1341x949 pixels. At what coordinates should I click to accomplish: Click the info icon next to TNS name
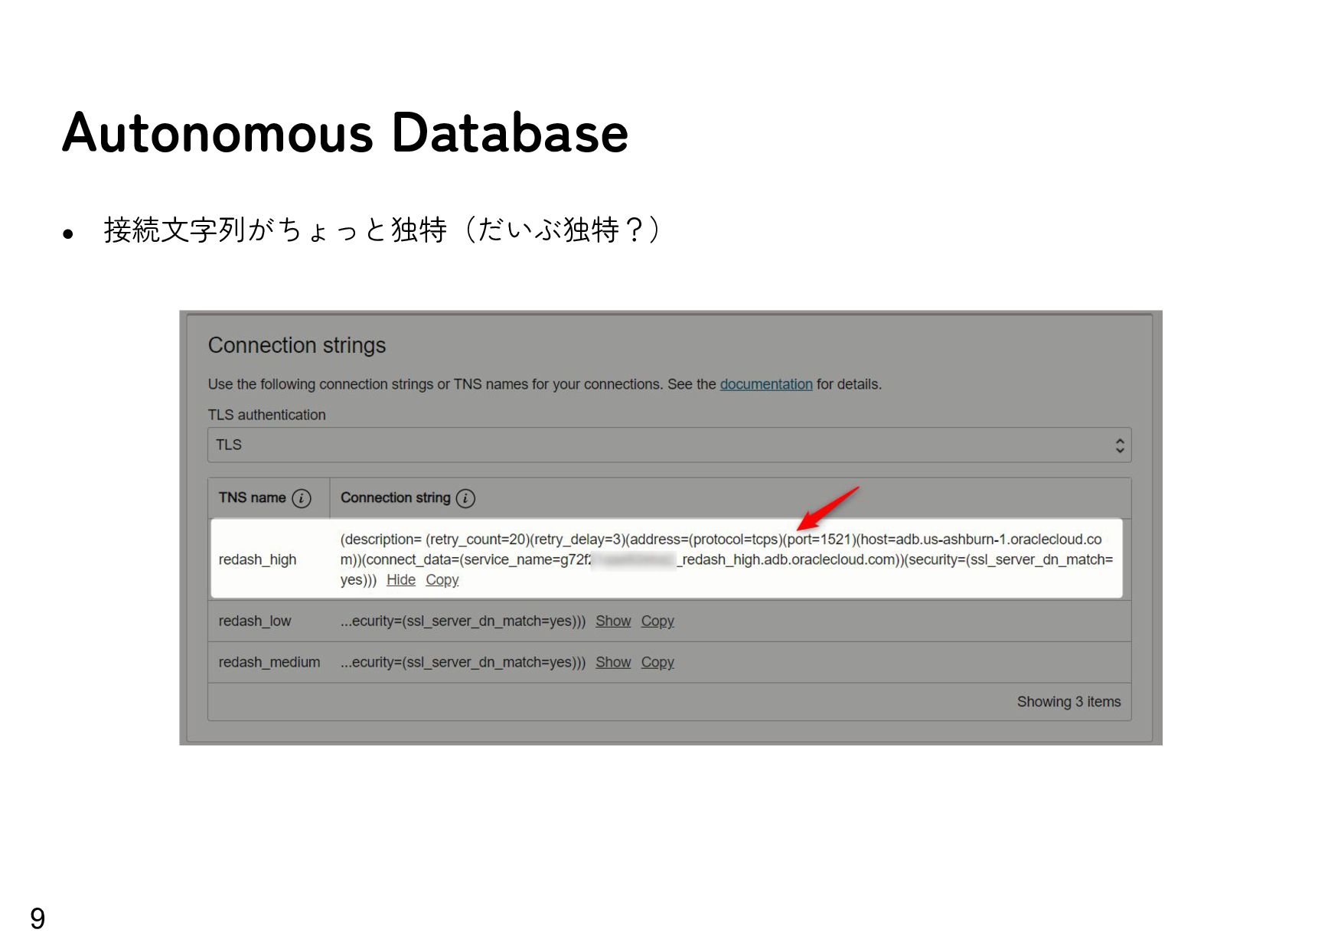point(302,498)
